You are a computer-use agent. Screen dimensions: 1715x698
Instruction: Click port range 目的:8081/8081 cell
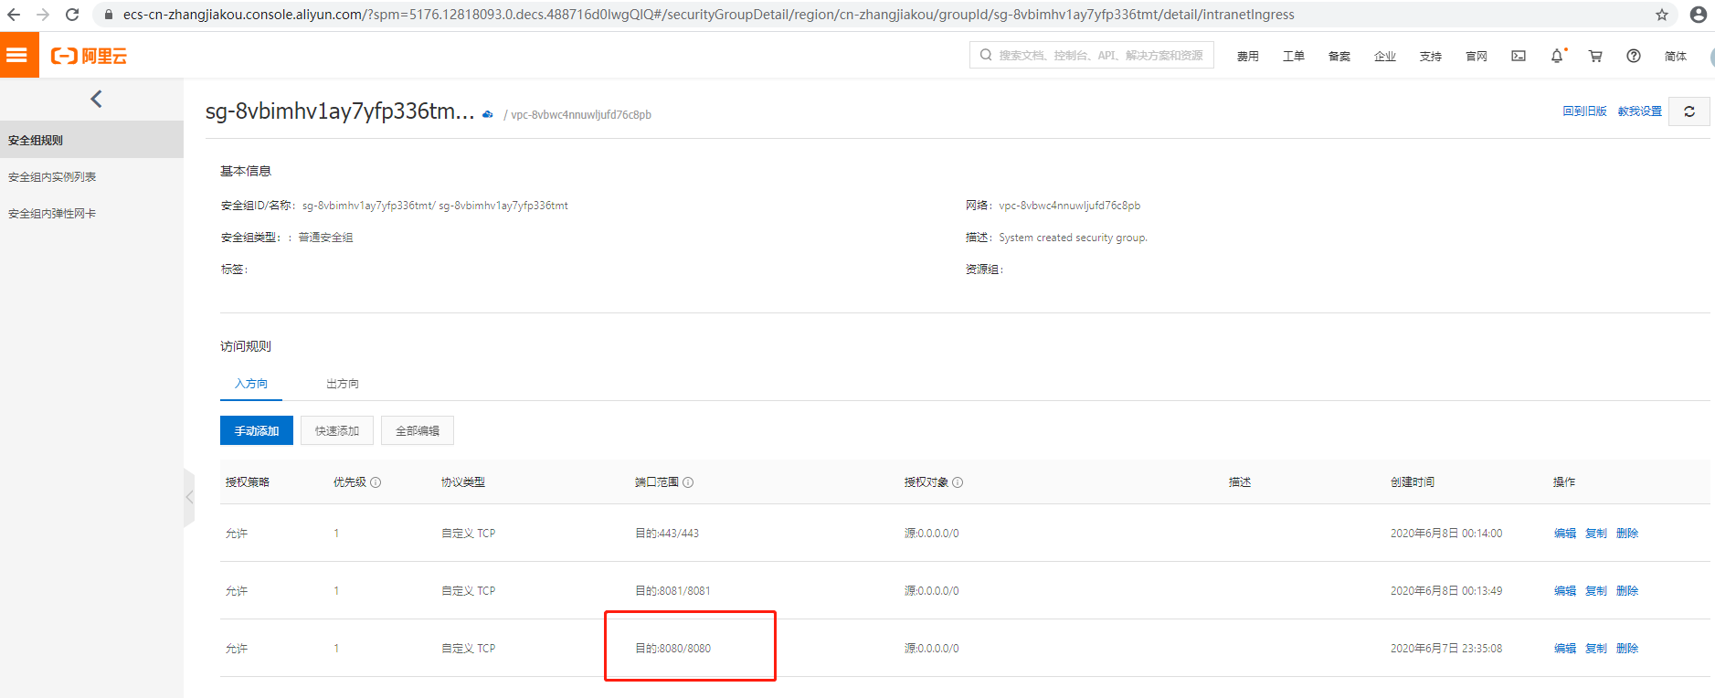click(x=673, y=591)
